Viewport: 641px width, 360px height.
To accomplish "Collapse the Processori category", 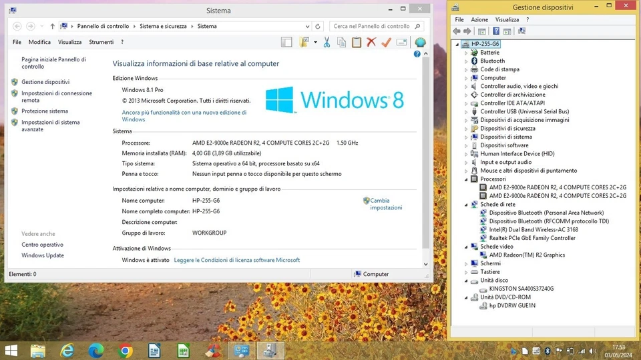I will [x=466, y=179].
